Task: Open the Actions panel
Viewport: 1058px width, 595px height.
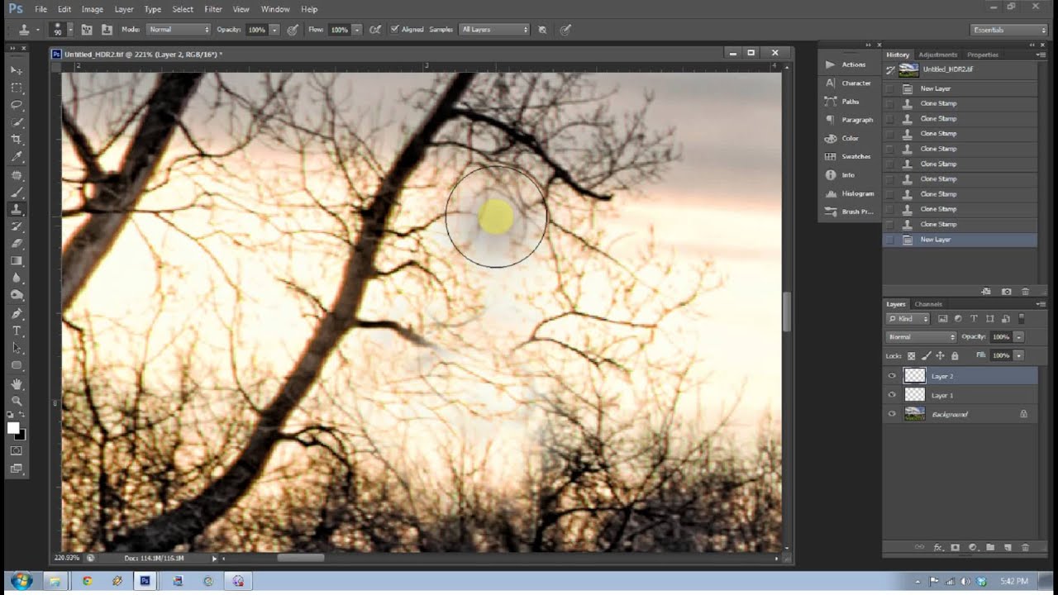Action: click(846, 64)
